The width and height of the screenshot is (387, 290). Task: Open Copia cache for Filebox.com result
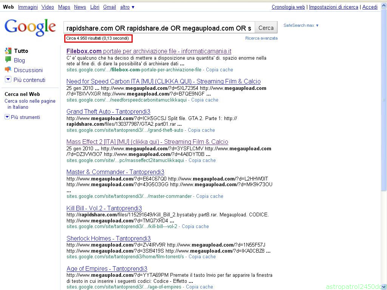tap(220, 70)
